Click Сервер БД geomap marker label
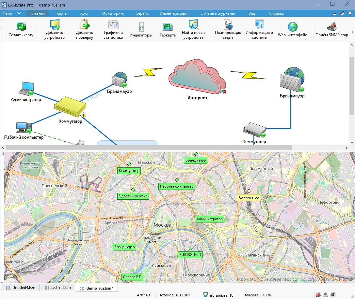355x299 pixels. click(x=133, y=277)
